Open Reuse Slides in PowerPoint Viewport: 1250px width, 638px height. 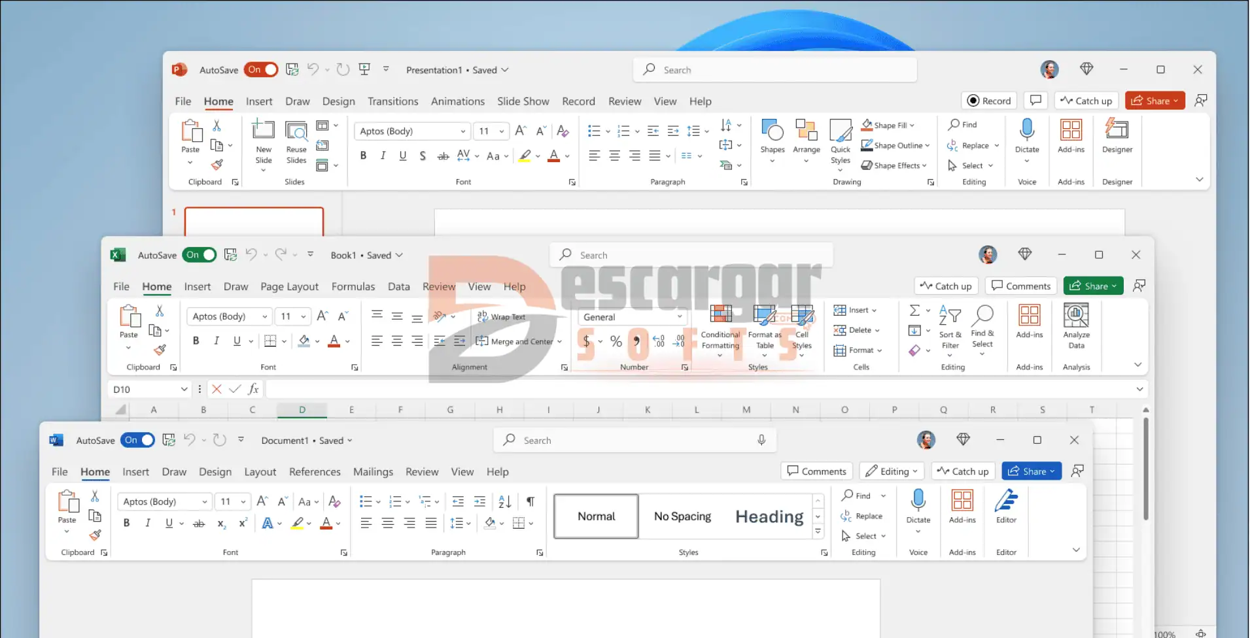[x=296, y=143]
